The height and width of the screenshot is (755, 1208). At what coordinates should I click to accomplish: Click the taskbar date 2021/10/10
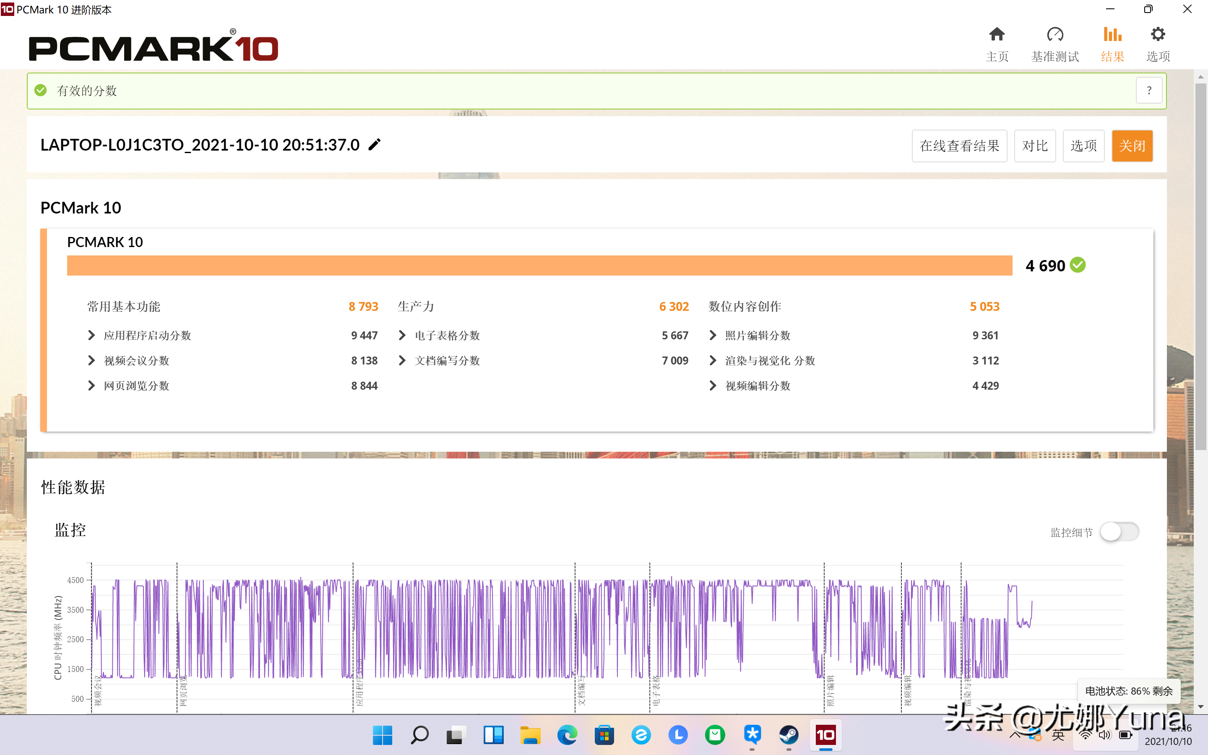(1168, 742)
